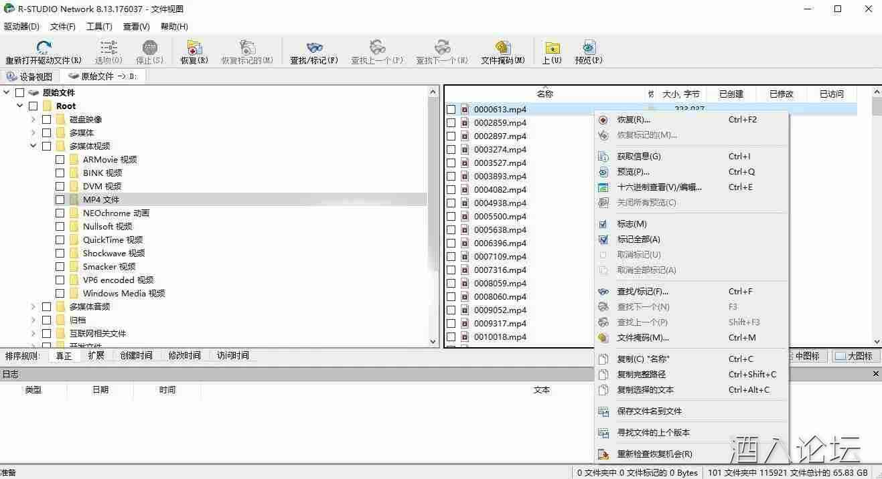Collapse the 原始文件 tree node

click(x=7, y=92)
